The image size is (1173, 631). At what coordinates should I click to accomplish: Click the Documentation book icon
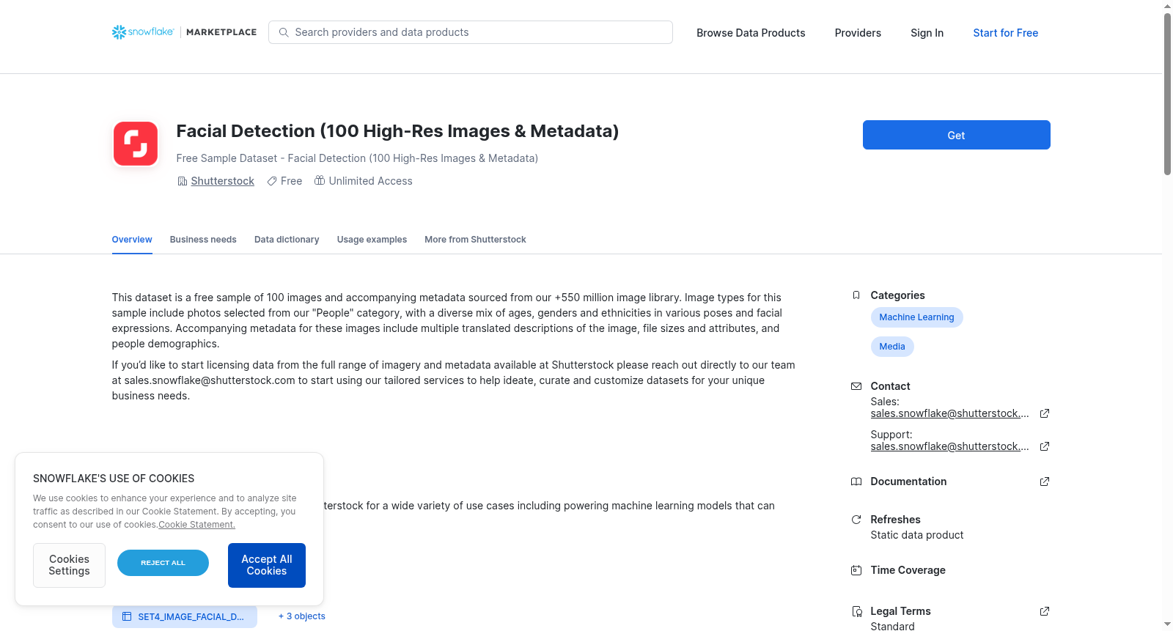(x=856, y=481)
